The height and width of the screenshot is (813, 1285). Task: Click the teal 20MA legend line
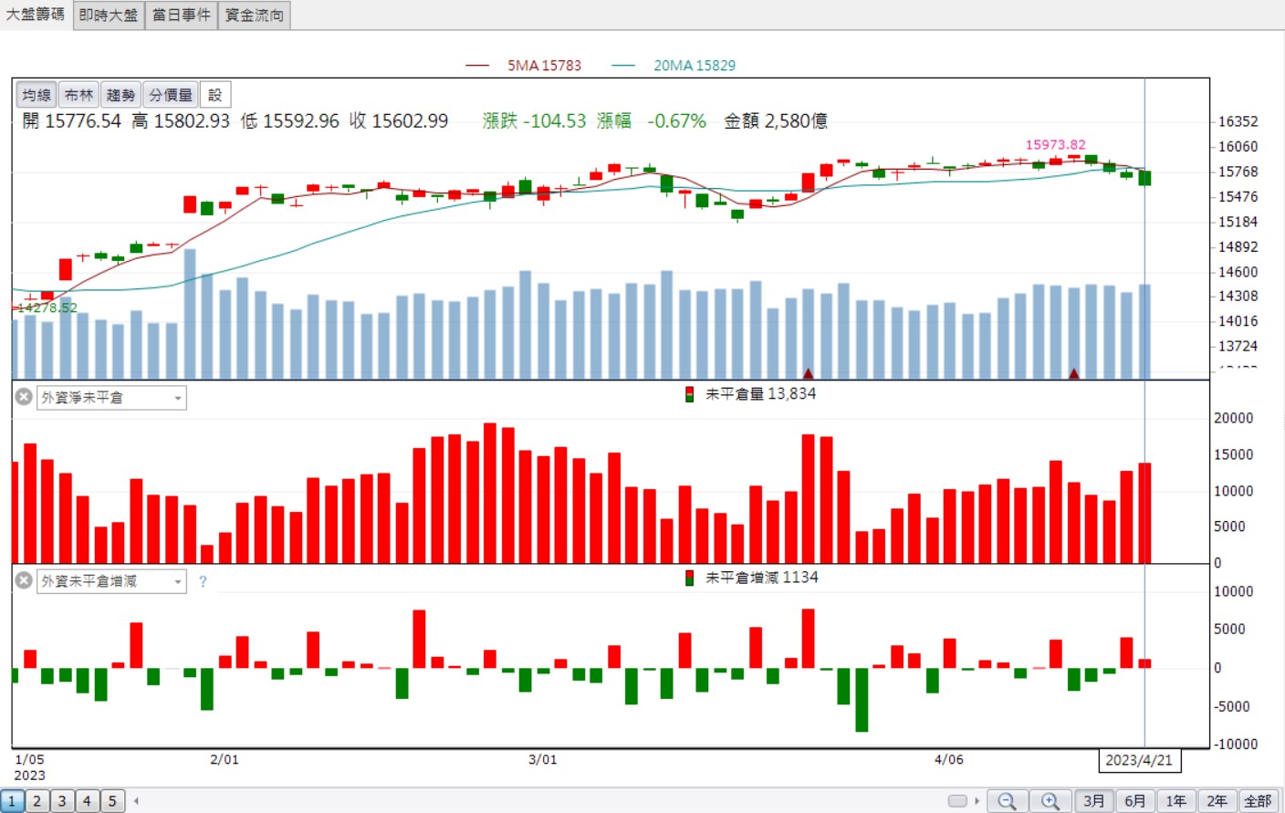click(x=623, y=66)
